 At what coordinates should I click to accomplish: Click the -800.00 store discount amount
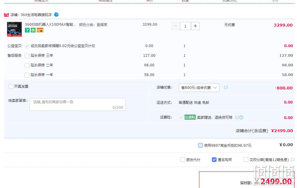tap(283, 88)
